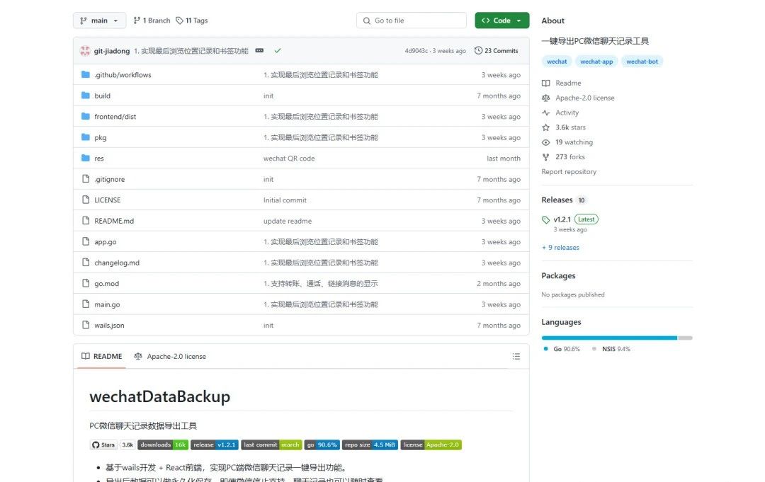Open the README outline list icon
Viewport: 765px width, 482px height.
(x=516, y=356)
